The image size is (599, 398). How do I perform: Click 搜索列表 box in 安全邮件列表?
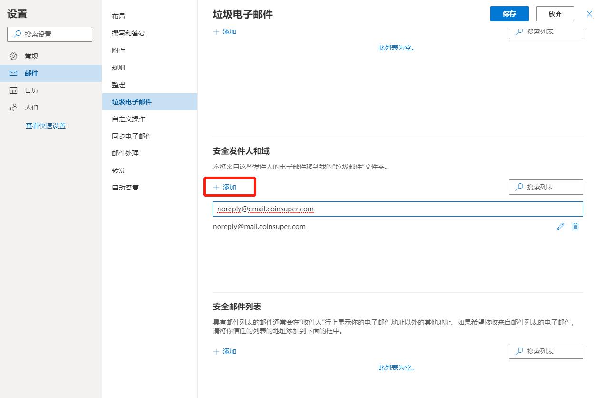[x=546, y=351]
